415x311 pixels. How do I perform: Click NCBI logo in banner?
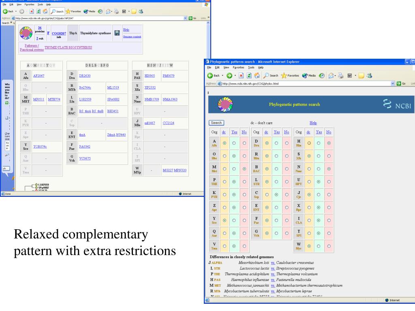397,104
